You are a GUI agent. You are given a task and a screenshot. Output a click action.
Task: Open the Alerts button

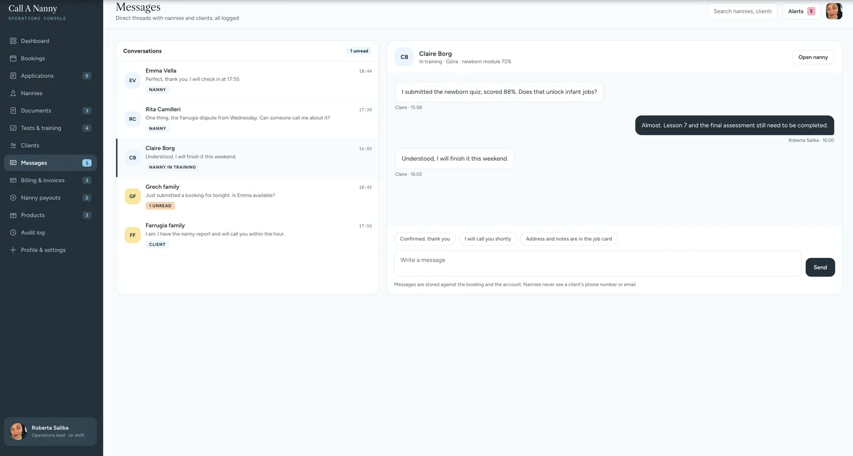801,11
